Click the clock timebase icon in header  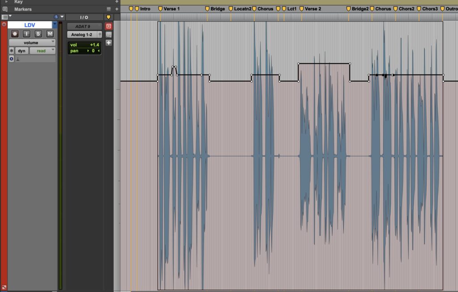coord(56,17)
